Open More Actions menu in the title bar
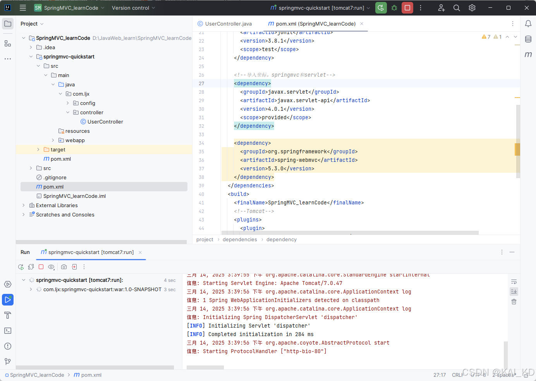The height and width of the screenshot is (381, 536). point(421,8)
